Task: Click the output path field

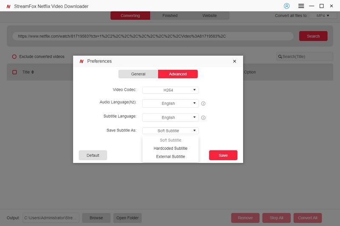Action: coord(51,218)
